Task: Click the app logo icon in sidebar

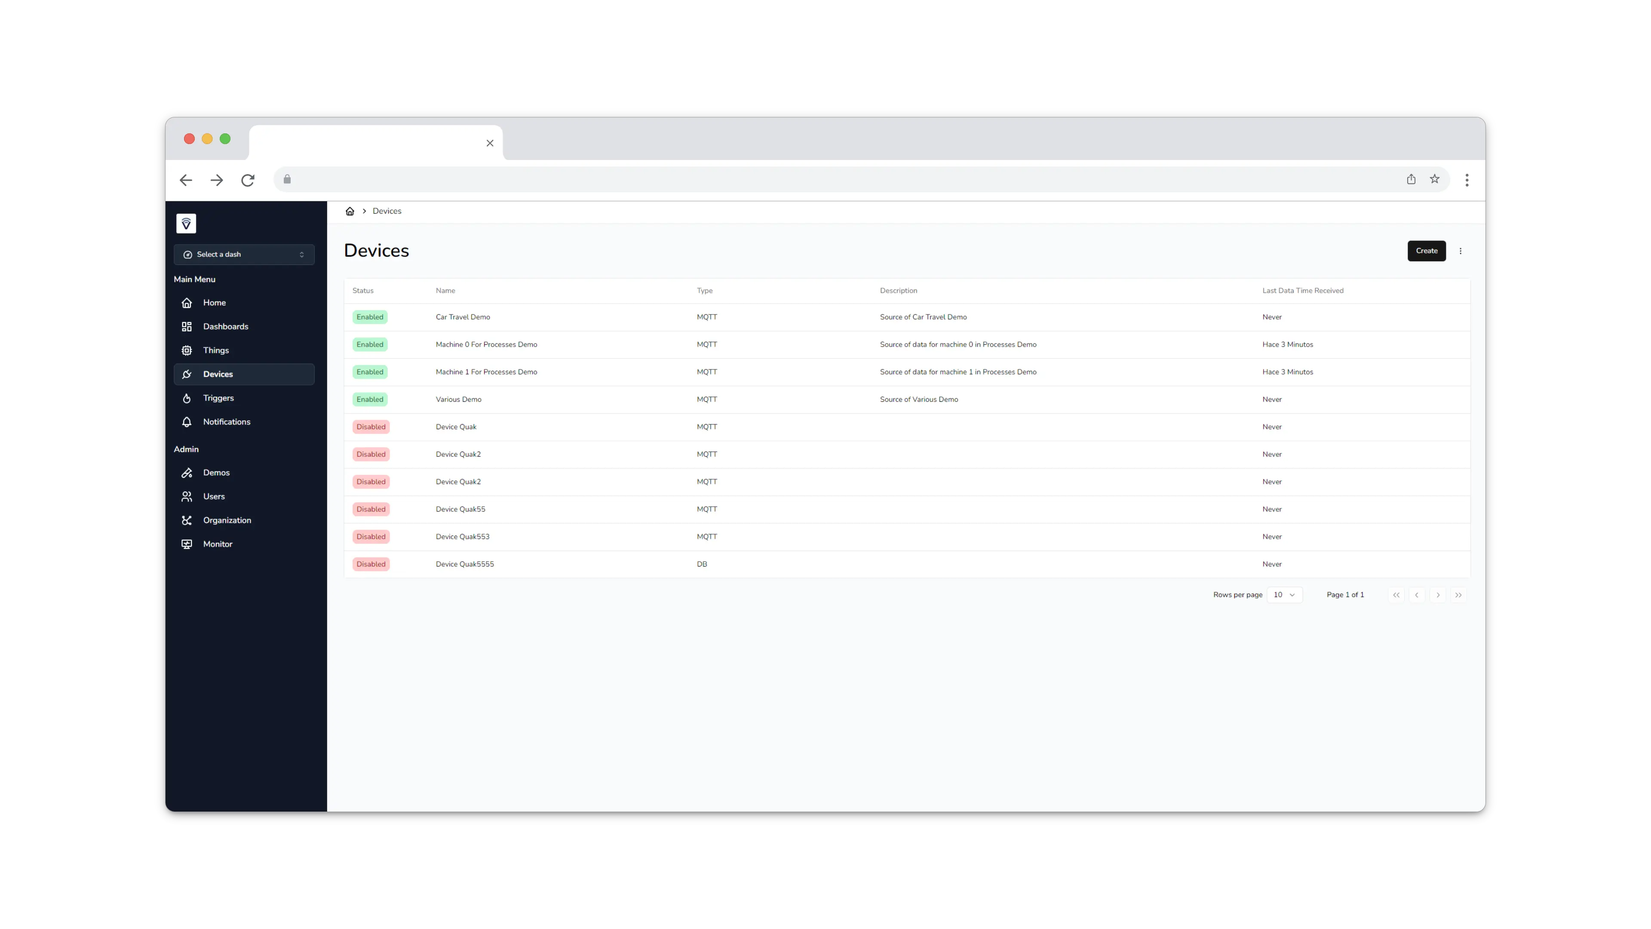Action: (x=186, y=224)
